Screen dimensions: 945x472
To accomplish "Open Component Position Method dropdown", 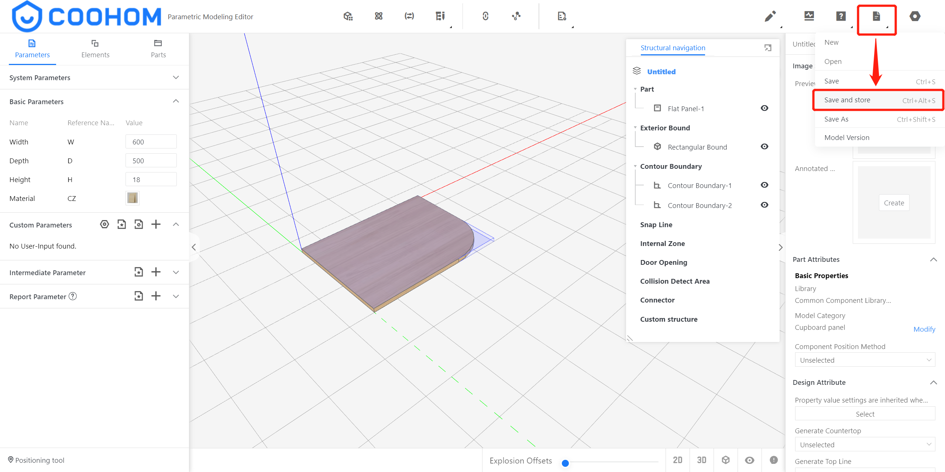I will 865,360.
